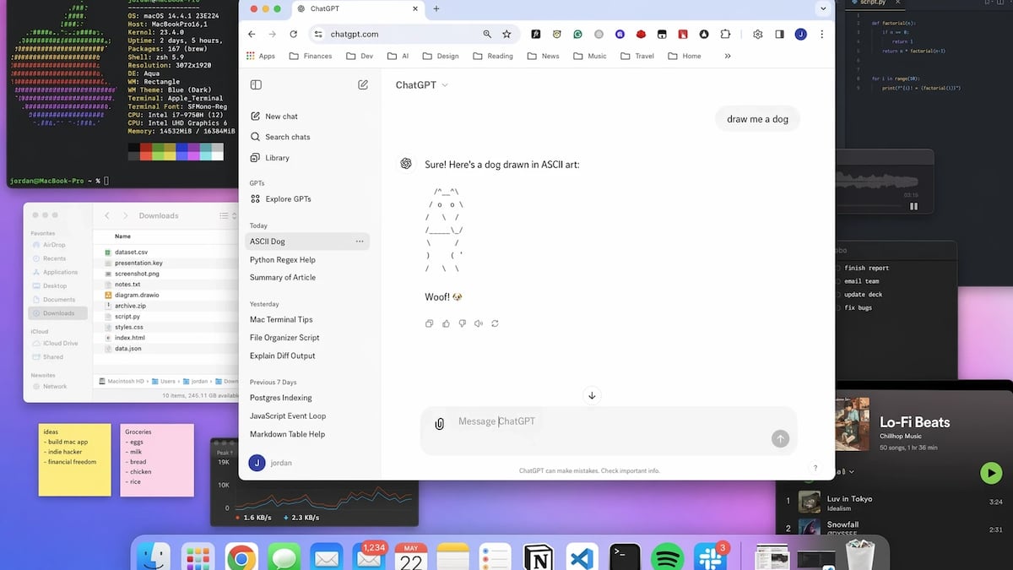
Task: Select AirDrop in Finder sidebar
Action: point(54,245)
